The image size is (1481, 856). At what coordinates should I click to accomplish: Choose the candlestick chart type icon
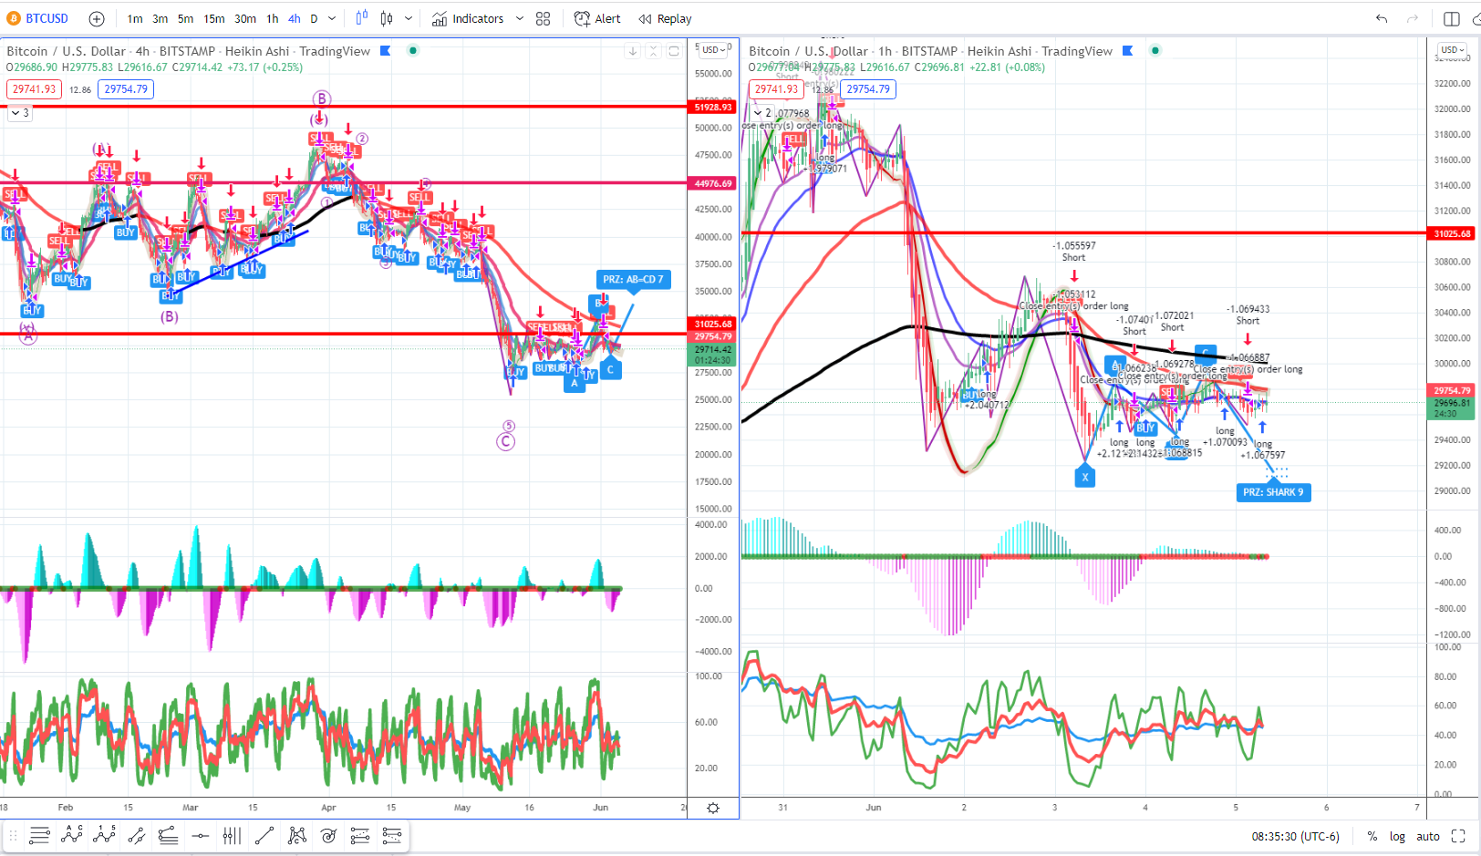[x=387, y=18]
